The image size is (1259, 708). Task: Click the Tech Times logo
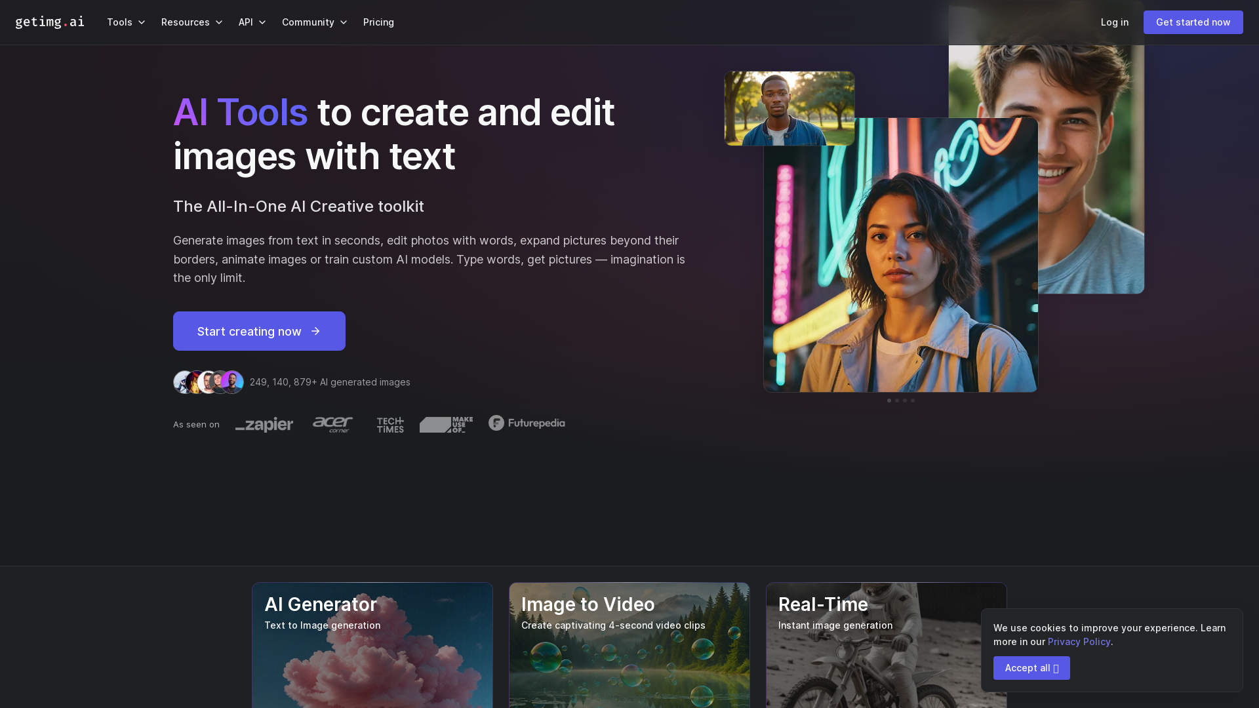point(390,425)
